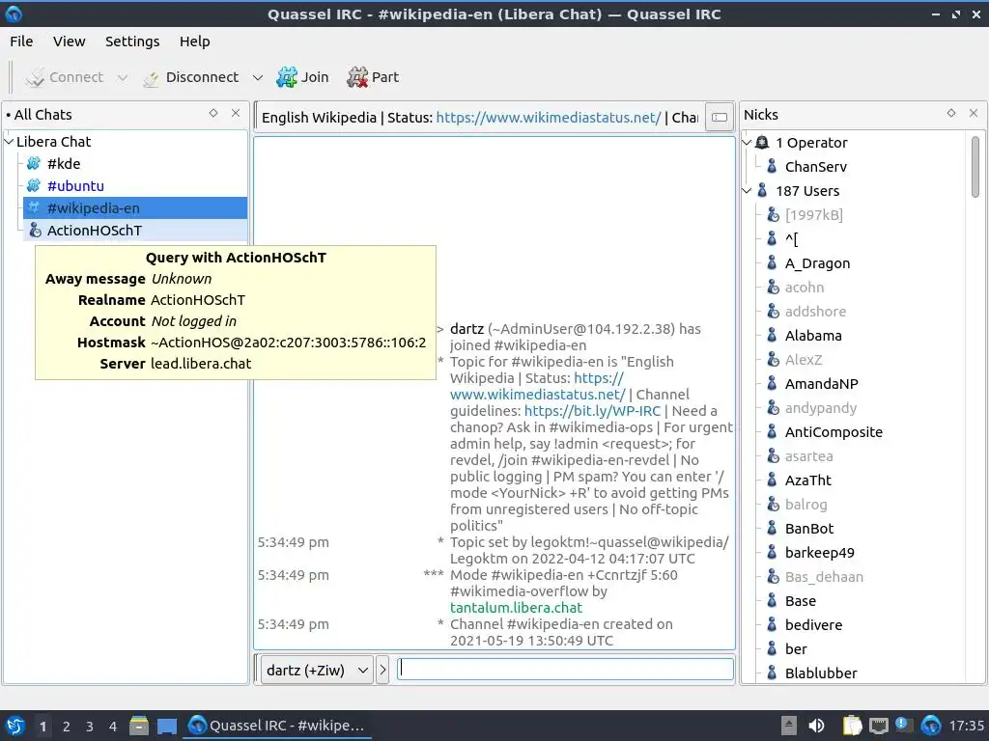Click the user icon beside acohn
Viewport: 989px width, 741px height.
coord(772,288)
